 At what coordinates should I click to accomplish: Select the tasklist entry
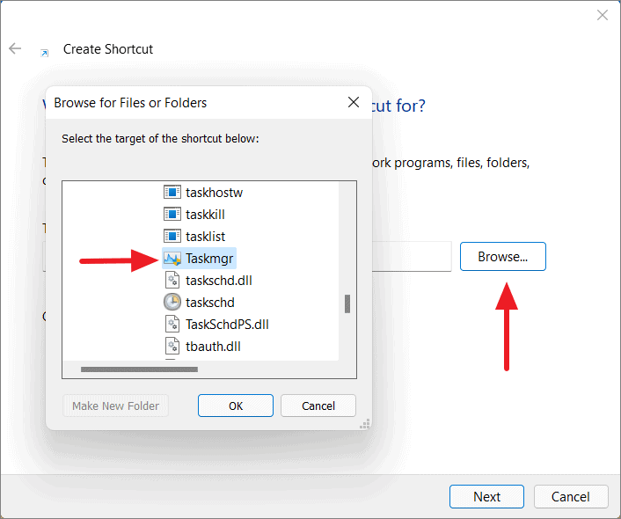(x=194, y=237)
